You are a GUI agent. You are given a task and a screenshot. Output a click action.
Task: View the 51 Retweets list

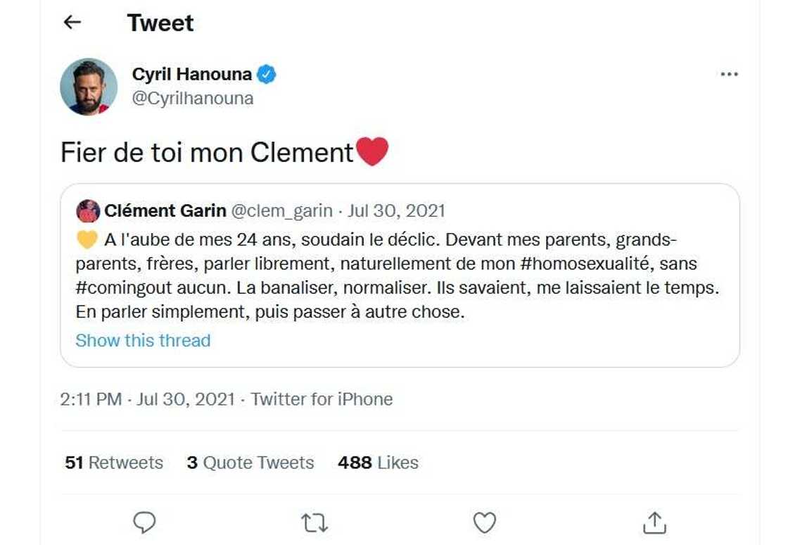pos(114,463)
